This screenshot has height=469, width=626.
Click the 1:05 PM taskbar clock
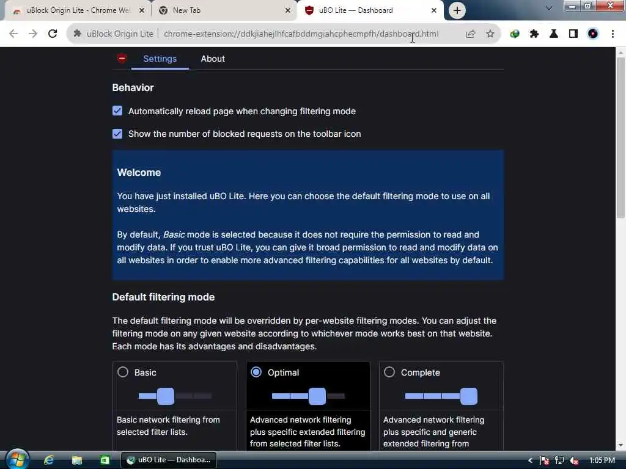click(x=602, y=460)
